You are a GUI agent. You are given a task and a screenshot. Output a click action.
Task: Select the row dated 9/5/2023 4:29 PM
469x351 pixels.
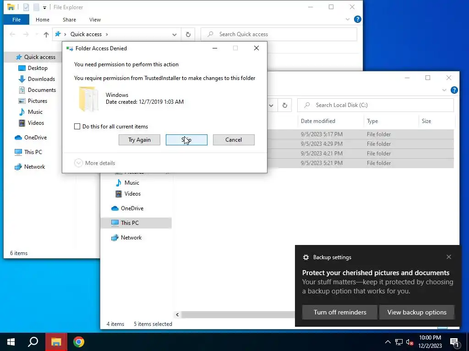point(360,144)
